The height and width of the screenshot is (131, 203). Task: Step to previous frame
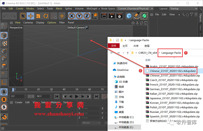pyautogui.click(x=71, y=96)
